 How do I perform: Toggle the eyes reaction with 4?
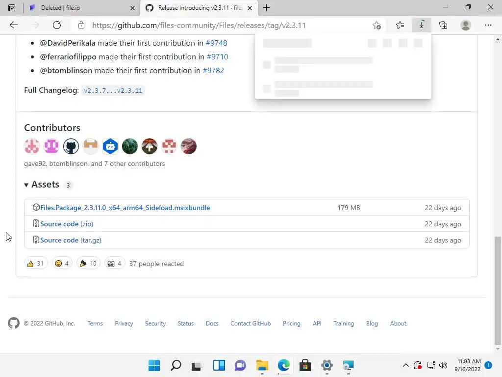click(x=115, y=264)
